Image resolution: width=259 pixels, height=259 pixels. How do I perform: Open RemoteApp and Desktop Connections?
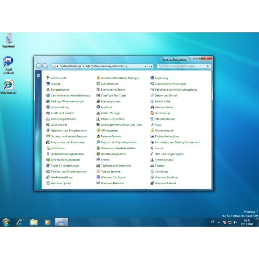(x=177, y=142)
